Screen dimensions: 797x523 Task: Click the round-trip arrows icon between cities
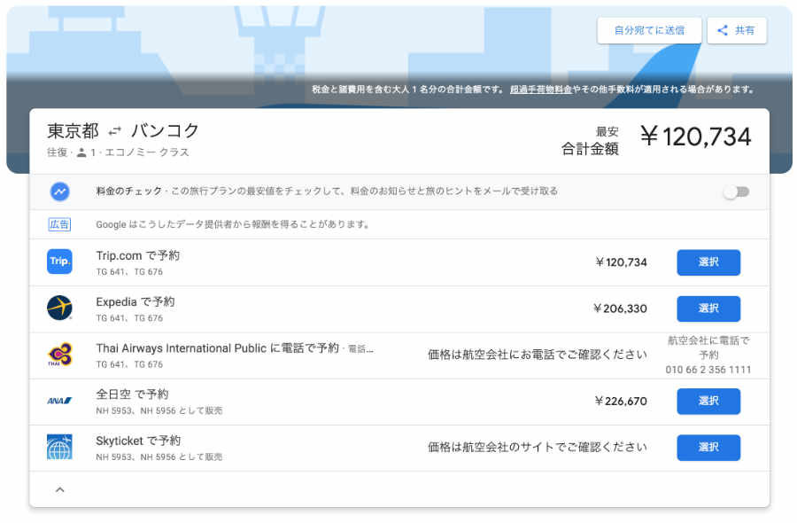(x=115, y=132)
